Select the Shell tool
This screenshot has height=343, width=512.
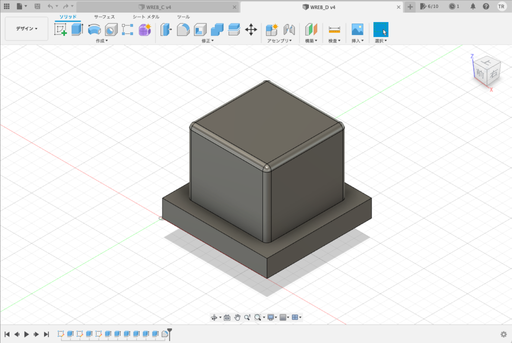(x=200, y=29)
